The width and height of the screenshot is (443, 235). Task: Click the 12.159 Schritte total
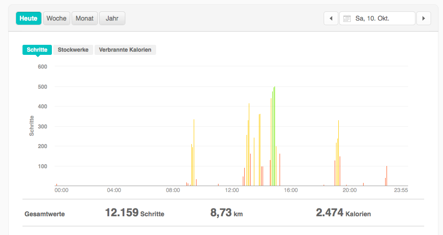pyautogui.click(x=135, y=213)
